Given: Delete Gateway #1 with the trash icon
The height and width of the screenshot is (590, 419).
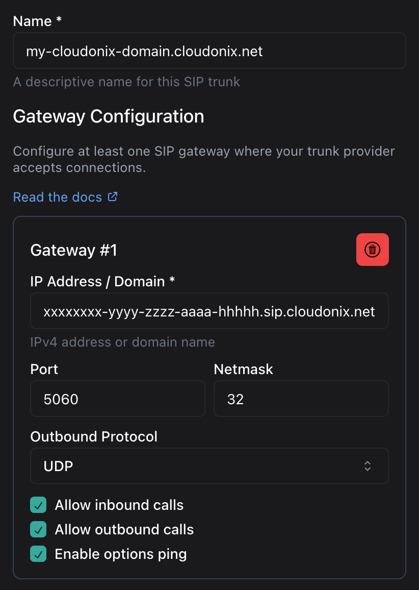Looking at the screenshot, I should tap(372, 250).
